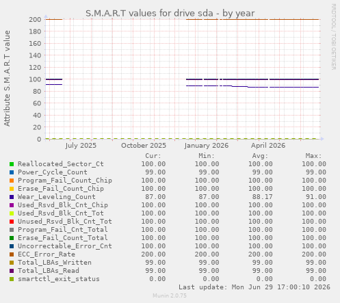Click the 100 y-axis tick label
The image size is (340, 303).
[35, 79]
